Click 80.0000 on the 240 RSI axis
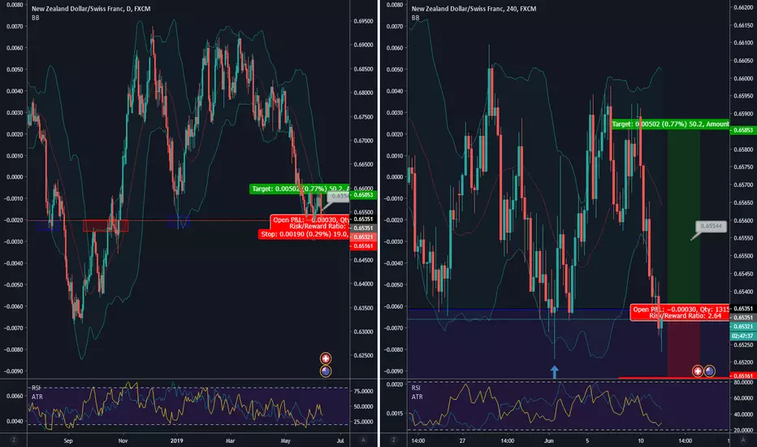 coord(743,383)
